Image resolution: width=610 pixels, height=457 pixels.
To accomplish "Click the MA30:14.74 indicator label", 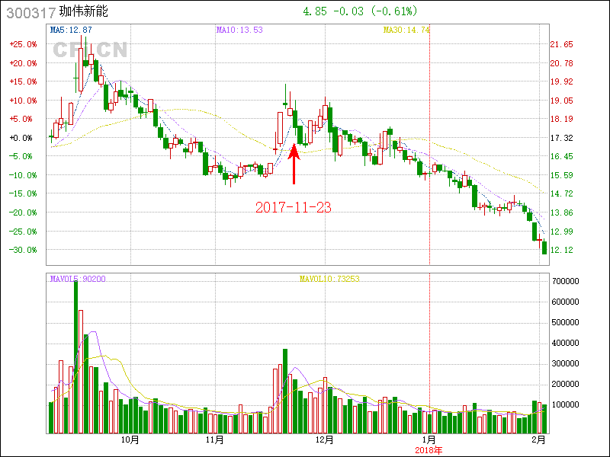I will coord(406,30).
